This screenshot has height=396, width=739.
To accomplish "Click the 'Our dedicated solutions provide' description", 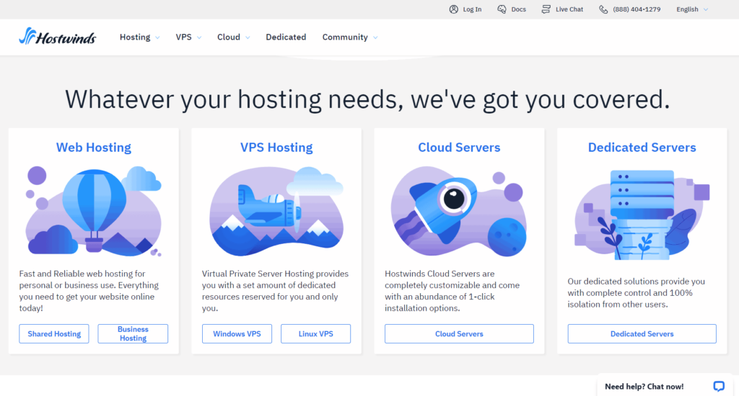I will pos(637,292).
